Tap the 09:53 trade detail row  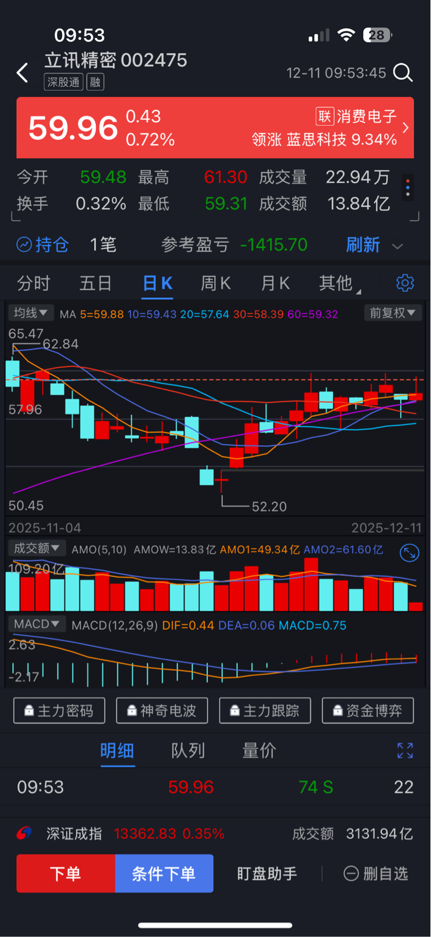[x=215, y=787]
